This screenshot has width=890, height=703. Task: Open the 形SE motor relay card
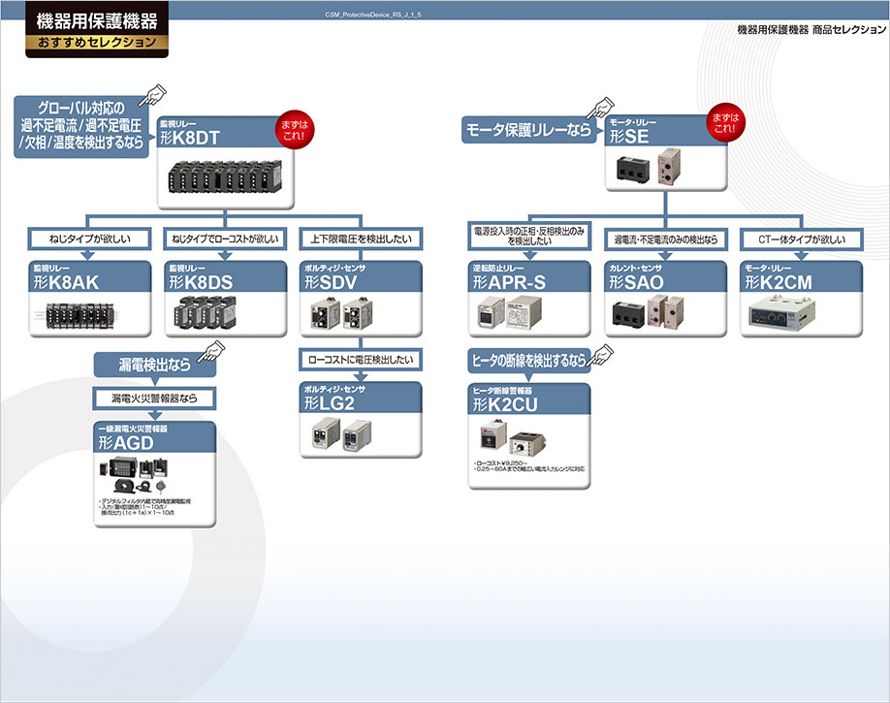[665, 153]
